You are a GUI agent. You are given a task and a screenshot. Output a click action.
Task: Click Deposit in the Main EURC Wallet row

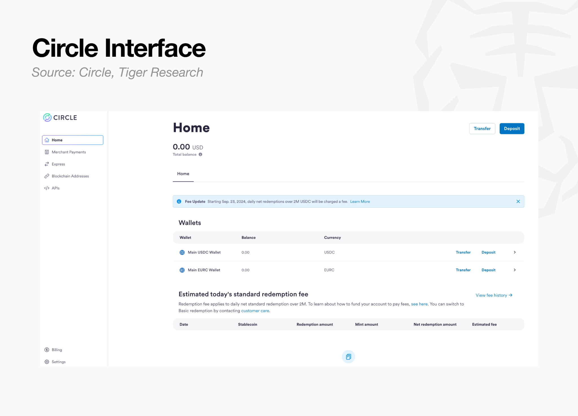(488, 270)
